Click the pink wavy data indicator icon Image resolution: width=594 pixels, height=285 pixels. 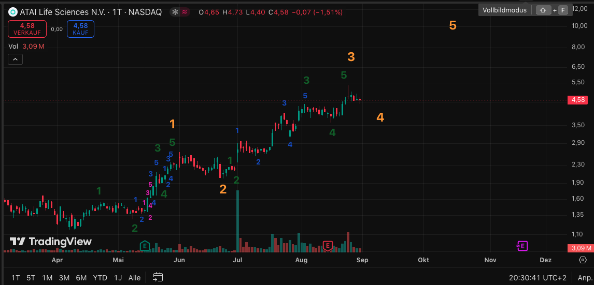point(185,12)
